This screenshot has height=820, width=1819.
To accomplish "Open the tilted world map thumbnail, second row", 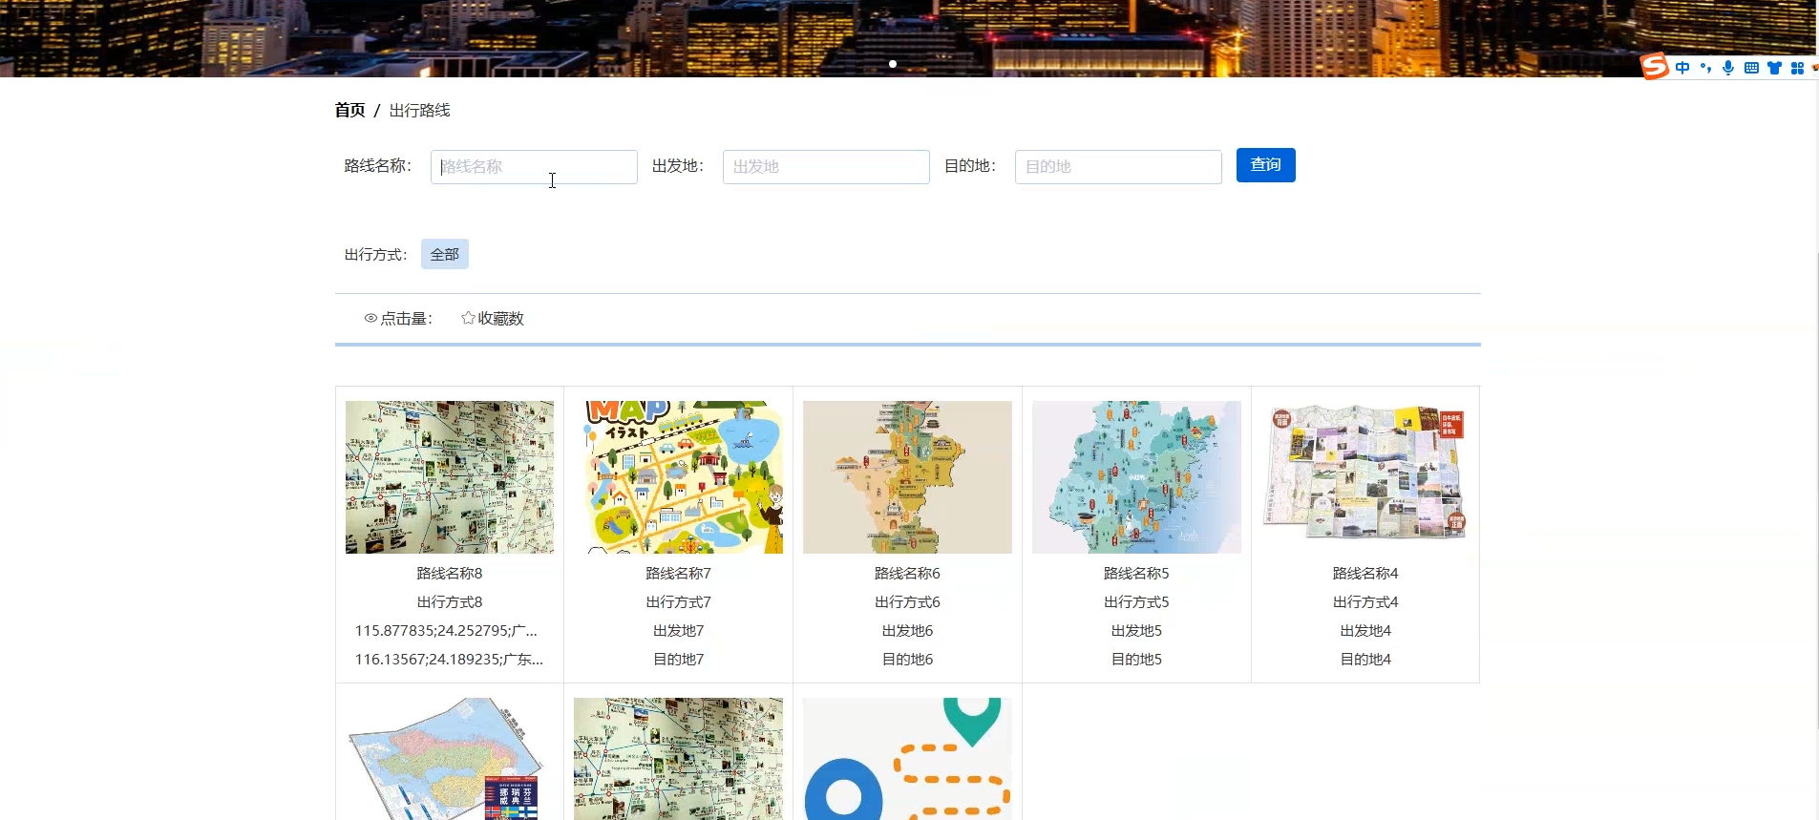I will [450, 759].
